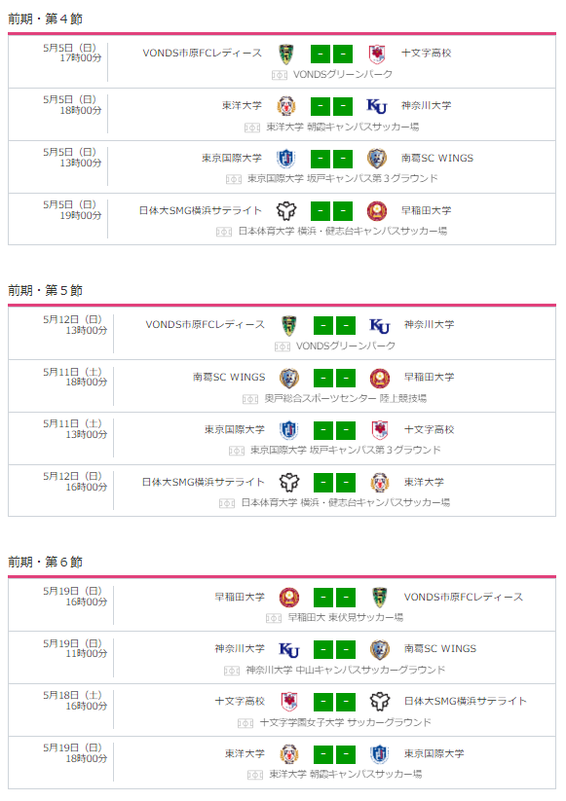Click 早稲田大学 crest in round 6 match
566x801 pixels.
click(289, 598)
